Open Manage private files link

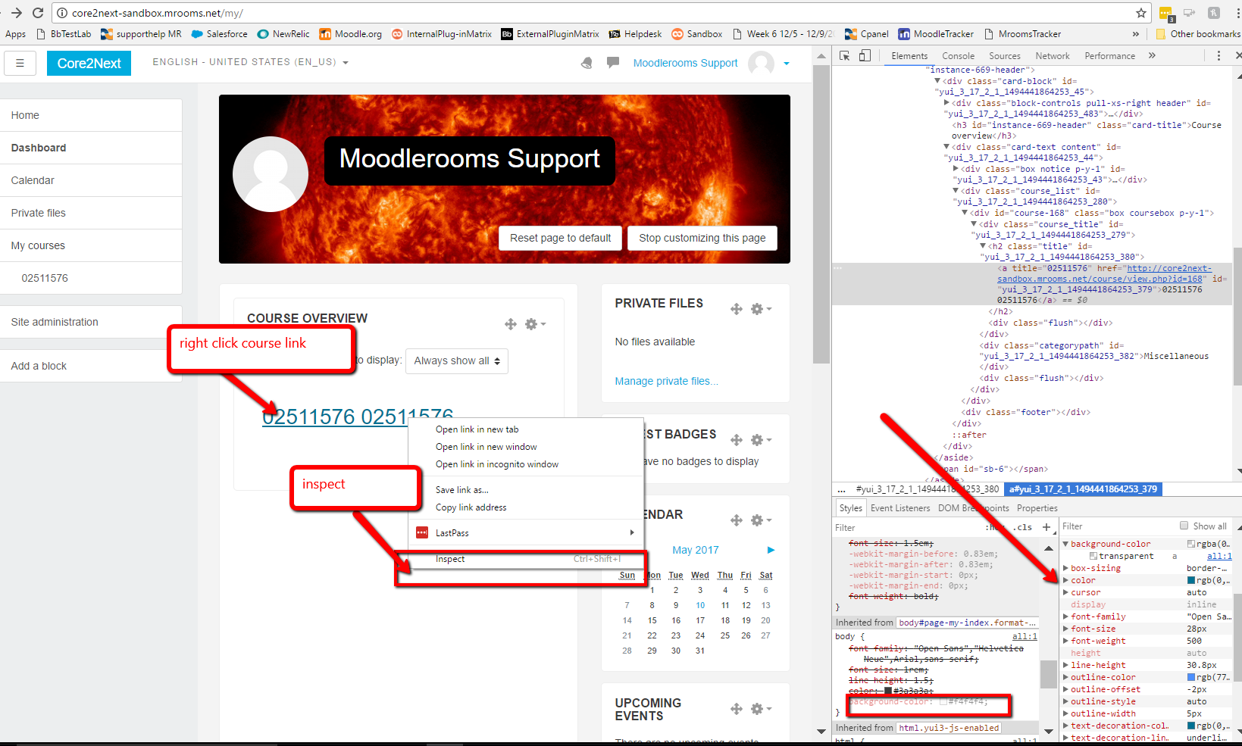667,381
